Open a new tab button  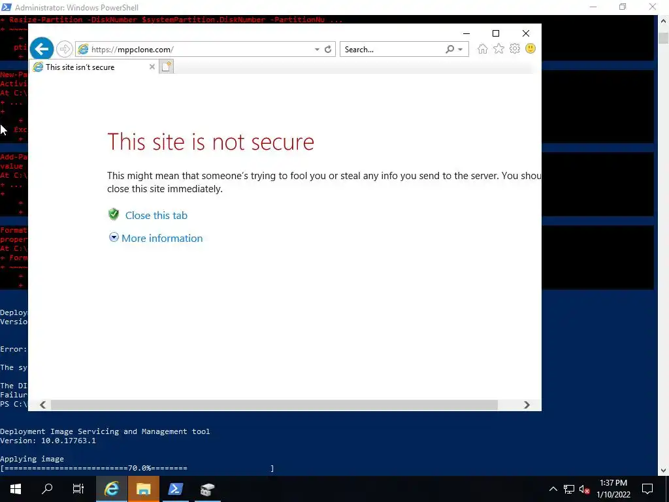point(167,67)
